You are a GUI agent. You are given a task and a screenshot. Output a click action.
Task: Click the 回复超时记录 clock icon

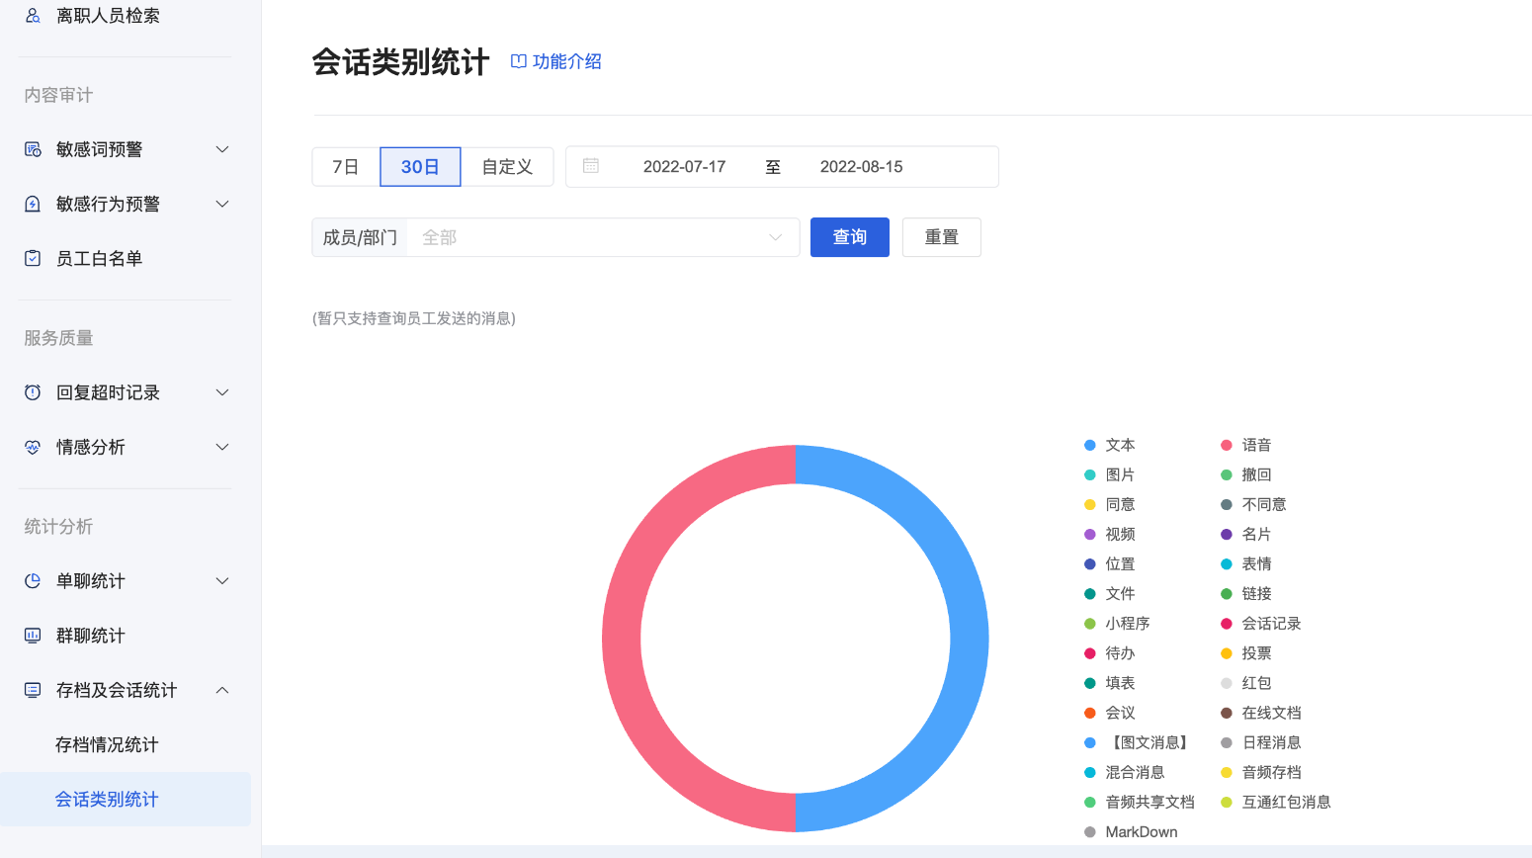click(x=33, y=392)
